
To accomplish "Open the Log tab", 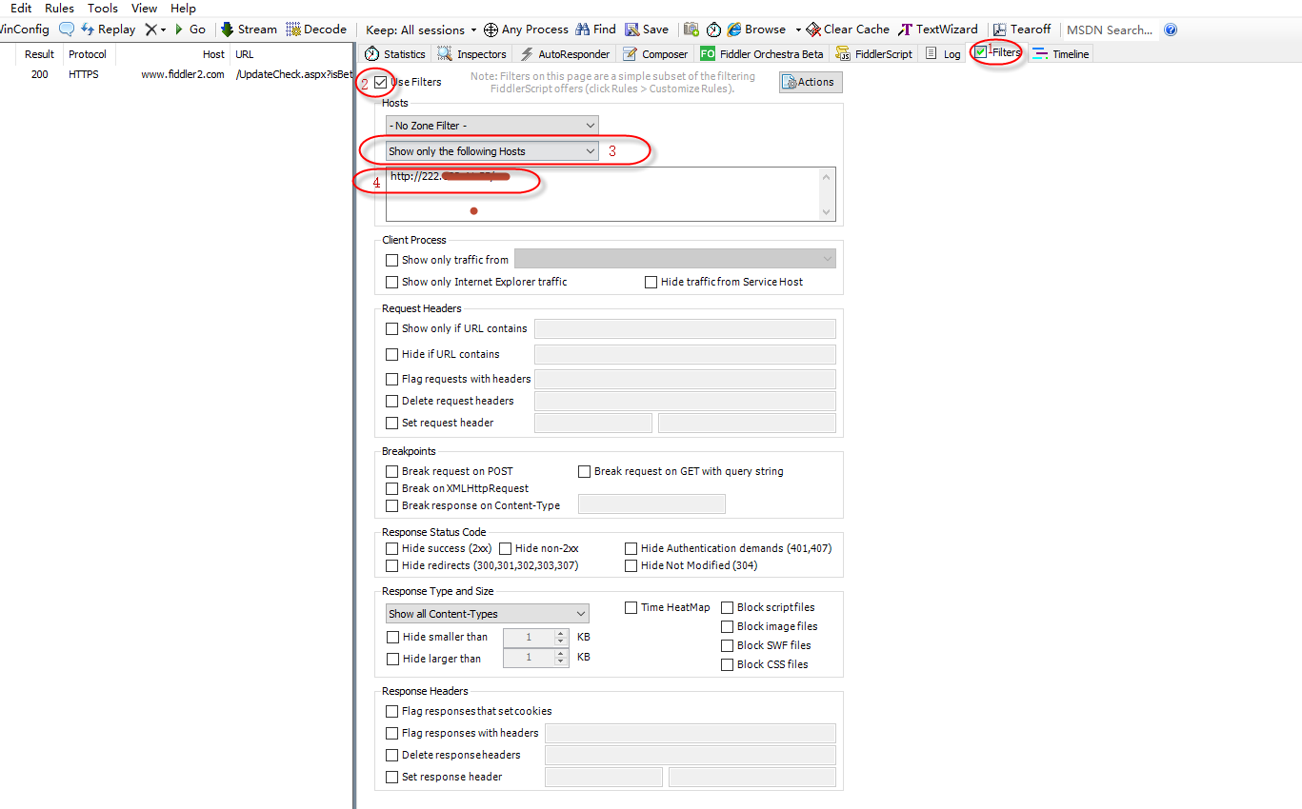I will pos(944,54).
